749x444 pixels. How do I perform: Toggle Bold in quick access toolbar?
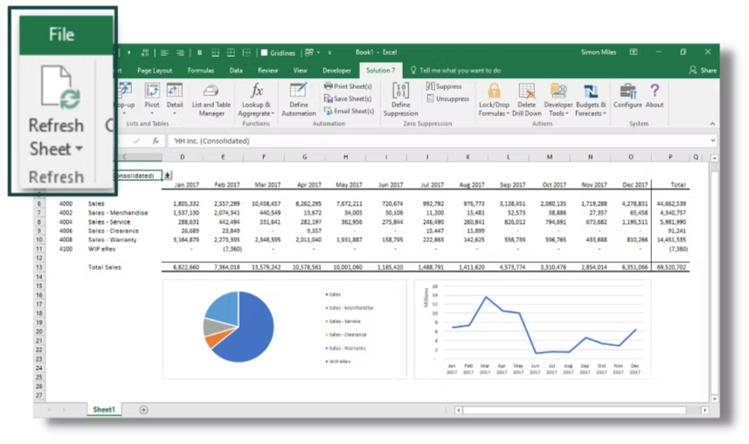[199, 52]
